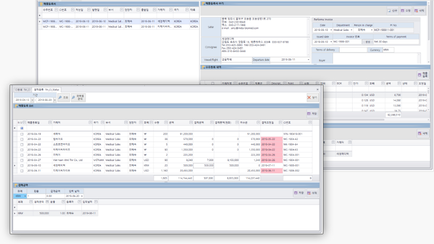Open filter icon on 수량 column header
Image resolution: width=434 pixels, height=244 pixels.
166,123
